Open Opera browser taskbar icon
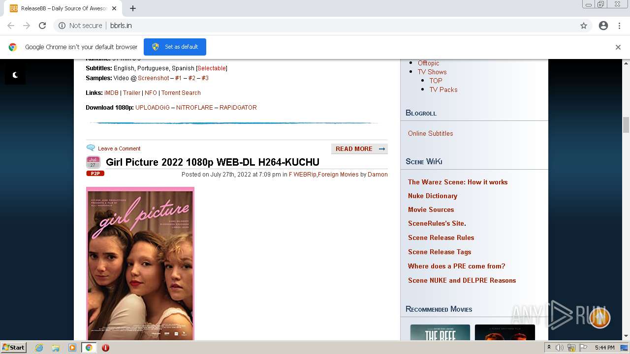Viewport: 630px width, 354px height. click(x=105, y=348)
